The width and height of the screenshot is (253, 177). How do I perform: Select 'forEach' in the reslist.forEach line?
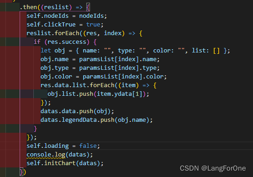coord(67,33)
